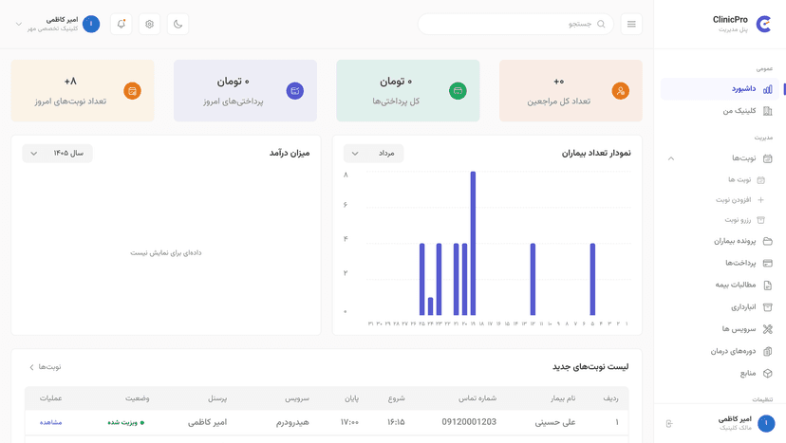This screenshot has width=786, height=443.
Task: Click phone number 09120001203
Action: (x=469, y=422)
